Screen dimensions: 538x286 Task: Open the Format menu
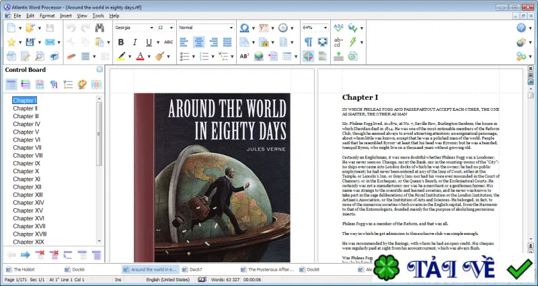[47, 15]
